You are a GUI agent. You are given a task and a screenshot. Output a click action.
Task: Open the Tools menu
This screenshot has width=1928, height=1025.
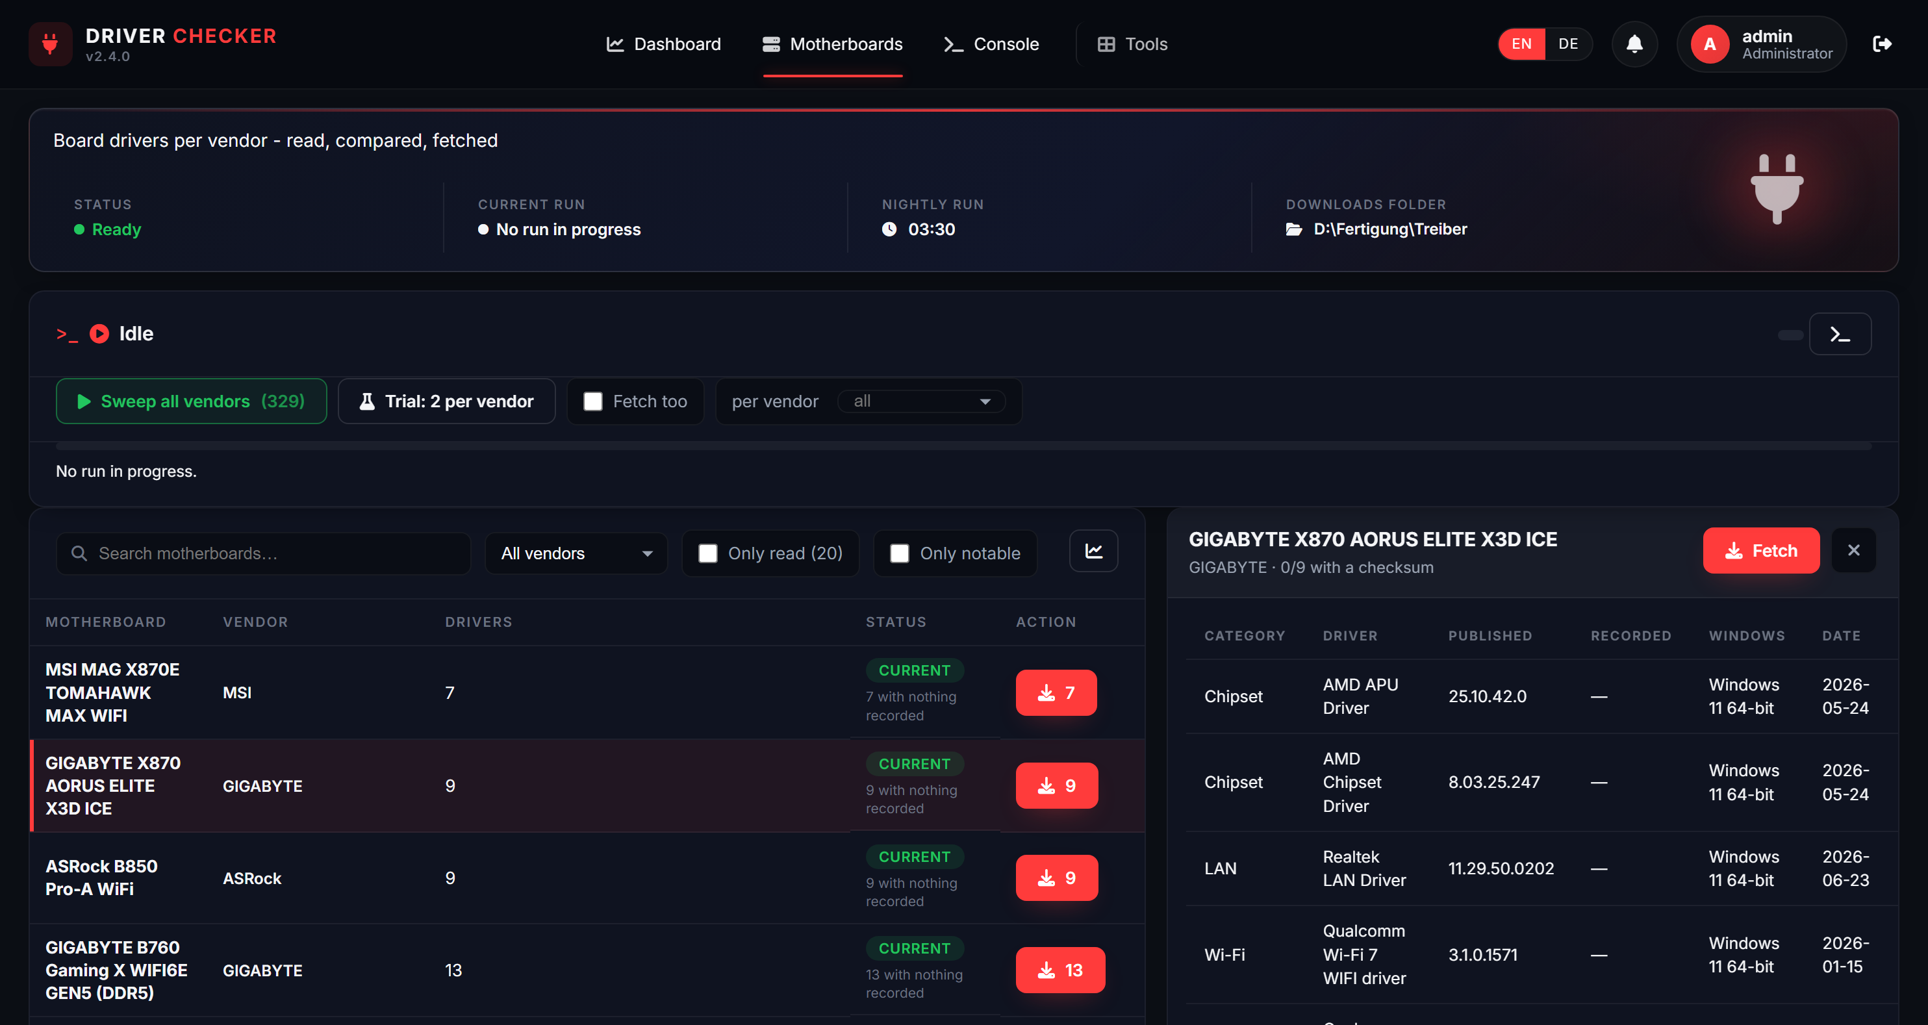(1132, 44)
